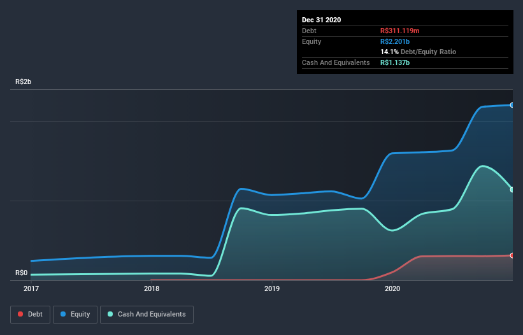Click the R$311.119m debt value
Viewport: 523px width, 335px height.
coord(400,31)
